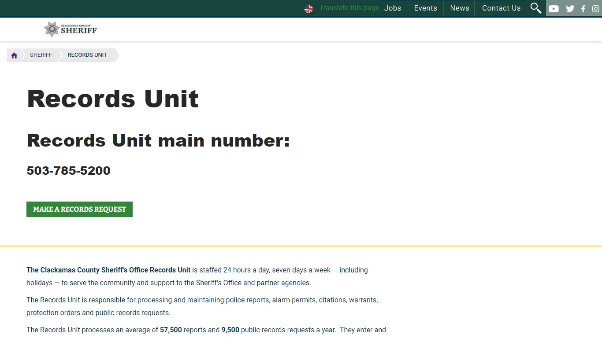Open the Contact Us menu item
This screenshot has width=602, height=338.
[502, 8]
